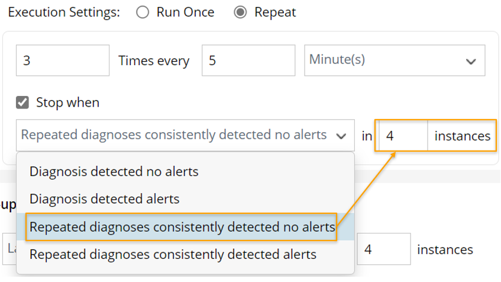Click the repeat count field showing 3
Image resolution: width=501 pixels, height=282 pixels.
tap(62, 60)
